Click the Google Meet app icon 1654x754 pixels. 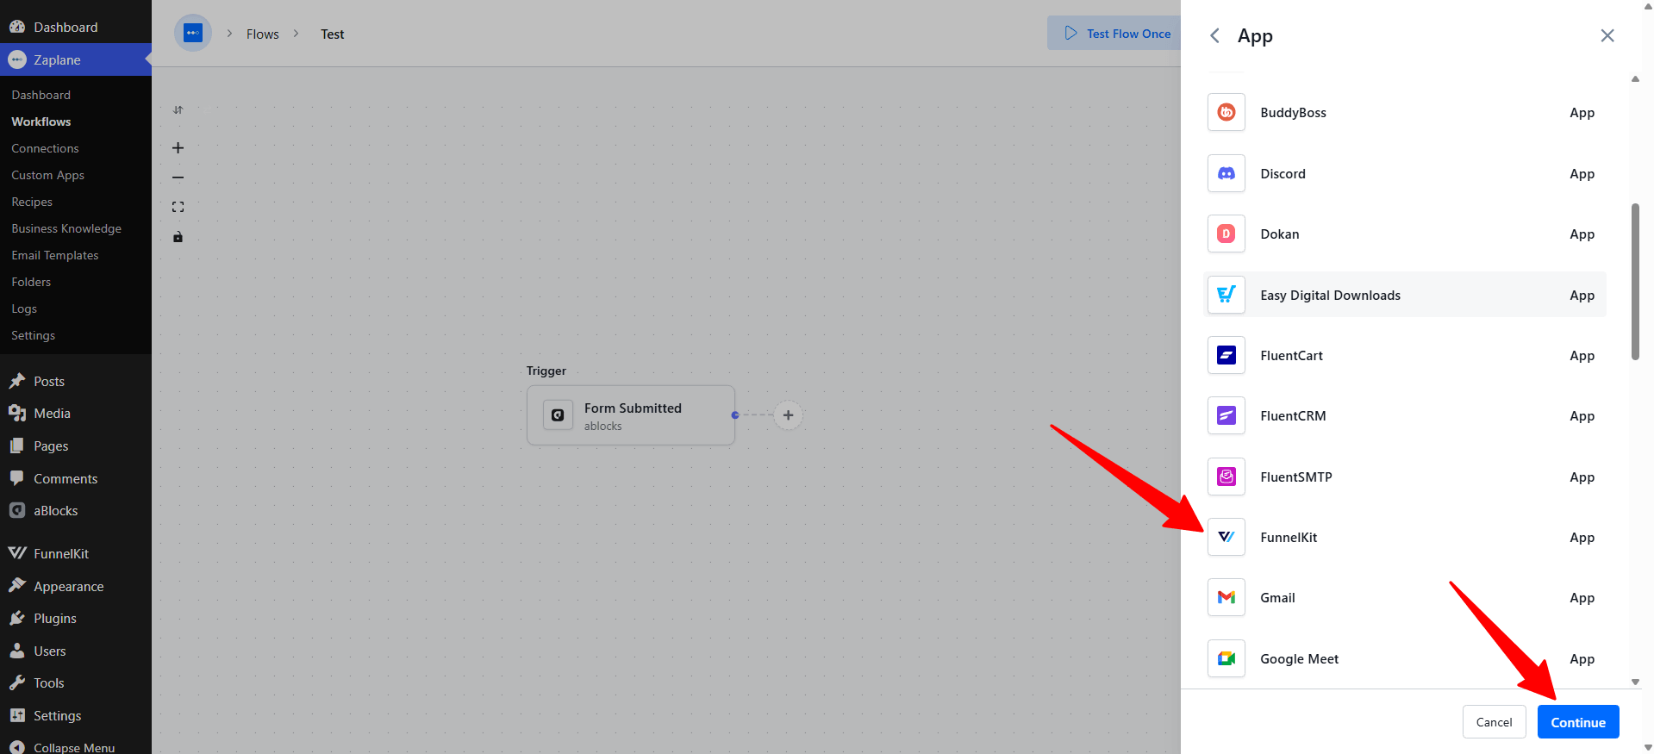(x=1226, y=658)
